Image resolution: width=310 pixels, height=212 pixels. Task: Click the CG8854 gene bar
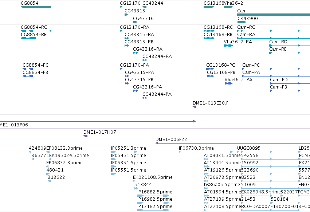coord(36,7)
